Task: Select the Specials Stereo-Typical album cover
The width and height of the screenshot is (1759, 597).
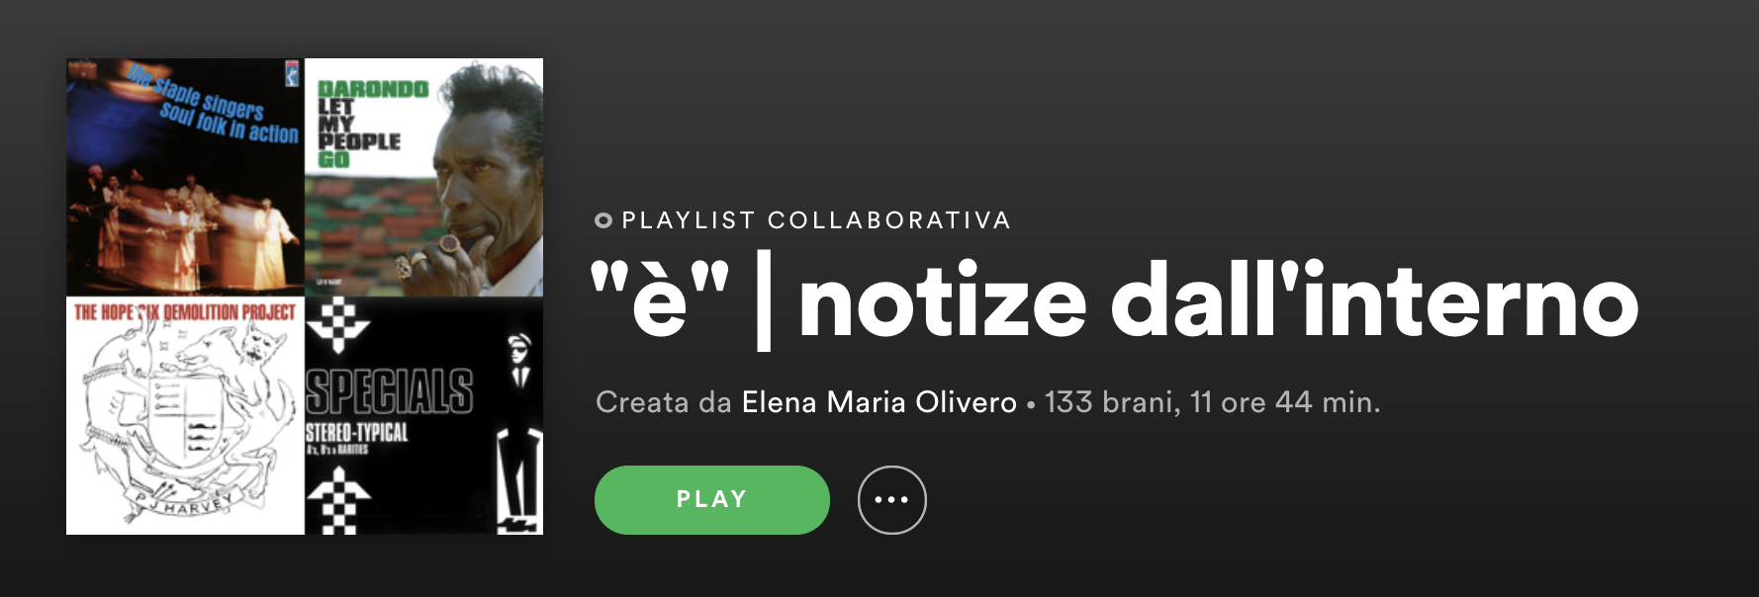Action: (x=423, y=416)
